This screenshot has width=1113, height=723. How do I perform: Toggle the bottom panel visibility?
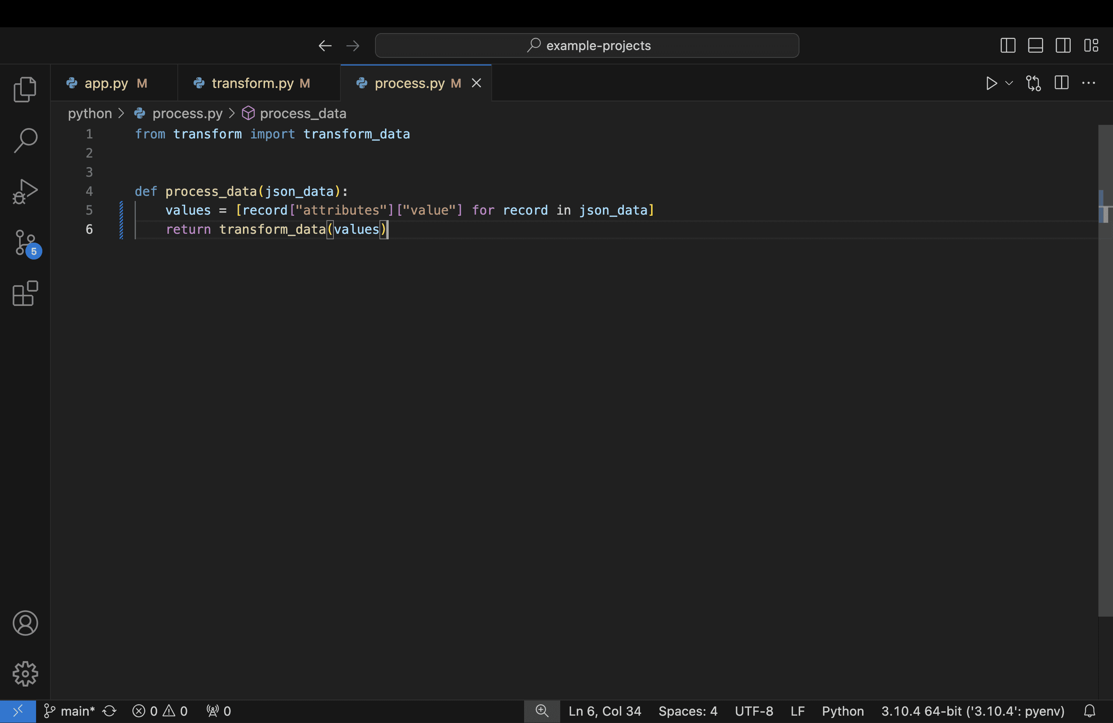(1035, 45)
